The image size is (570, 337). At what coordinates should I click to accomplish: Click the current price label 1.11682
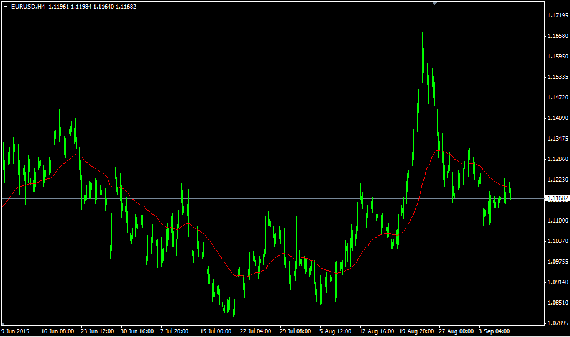coord(558,198)
